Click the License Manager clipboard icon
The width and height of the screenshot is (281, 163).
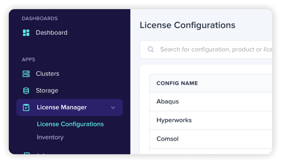[26, 107]
